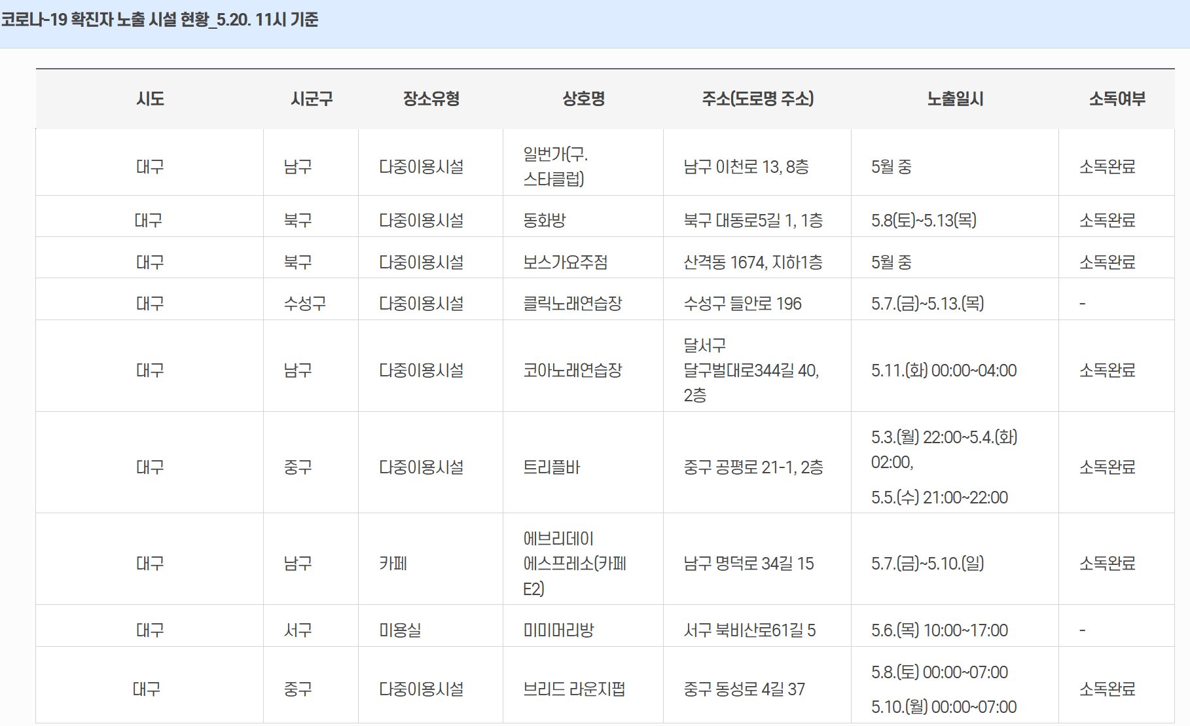Click the 장소유형 column header

point(431,99)
